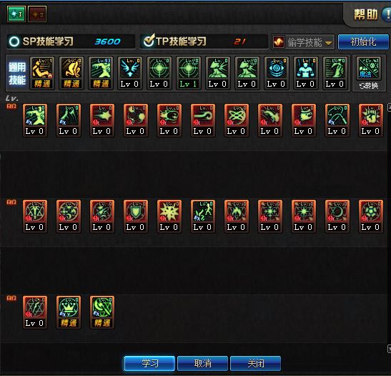The width and height of the screenshot is (391, 376).
Task: Select the Lv.93 mastered skill icon
Action: click(101, 73)
